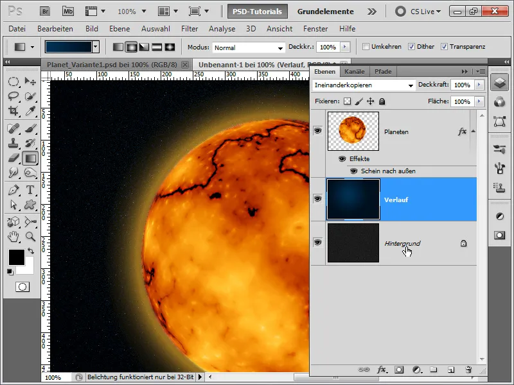Select the Crop tool

point(13,110)
